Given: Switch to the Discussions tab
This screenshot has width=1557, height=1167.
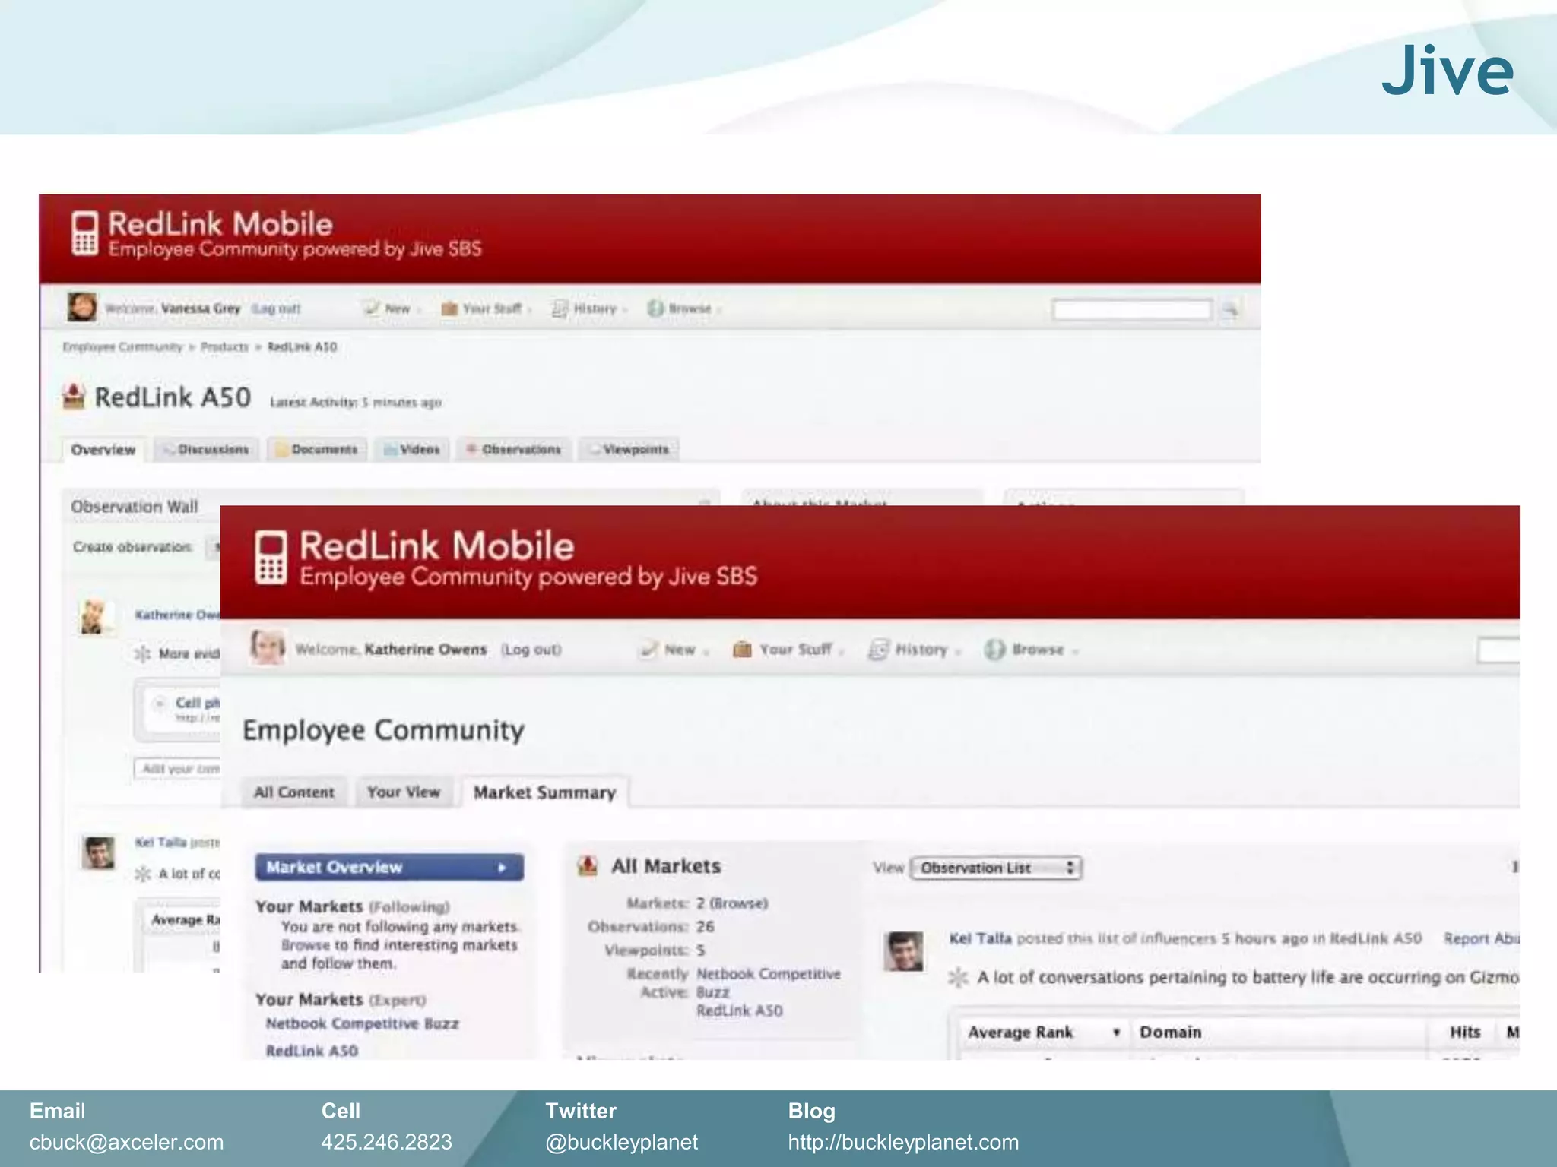Looking at the screenshot, I should click(206, 450).
